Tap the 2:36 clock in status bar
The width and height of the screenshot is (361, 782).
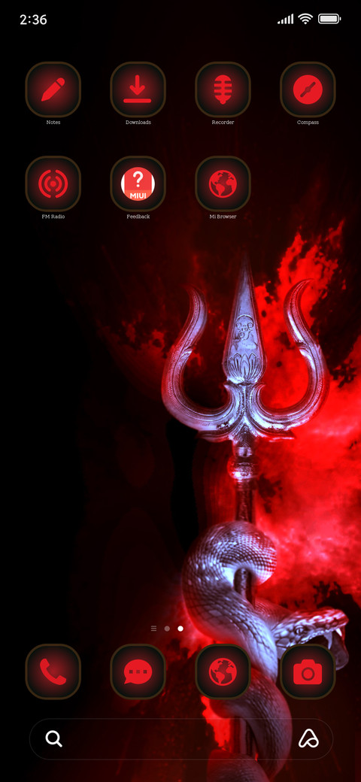pos(33,20)
